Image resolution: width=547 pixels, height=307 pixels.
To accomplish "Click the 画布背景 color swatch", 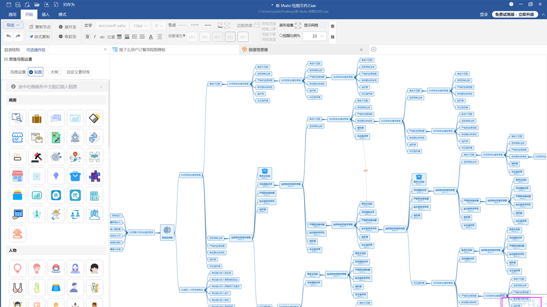I will (x=298, y=26).
